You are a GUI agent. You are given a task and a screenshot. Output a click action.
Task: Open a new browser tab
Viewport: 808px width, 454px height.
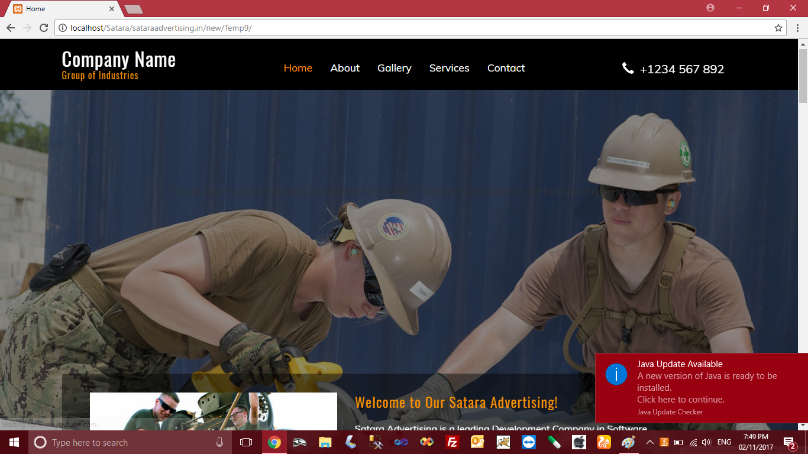(134, 9)
